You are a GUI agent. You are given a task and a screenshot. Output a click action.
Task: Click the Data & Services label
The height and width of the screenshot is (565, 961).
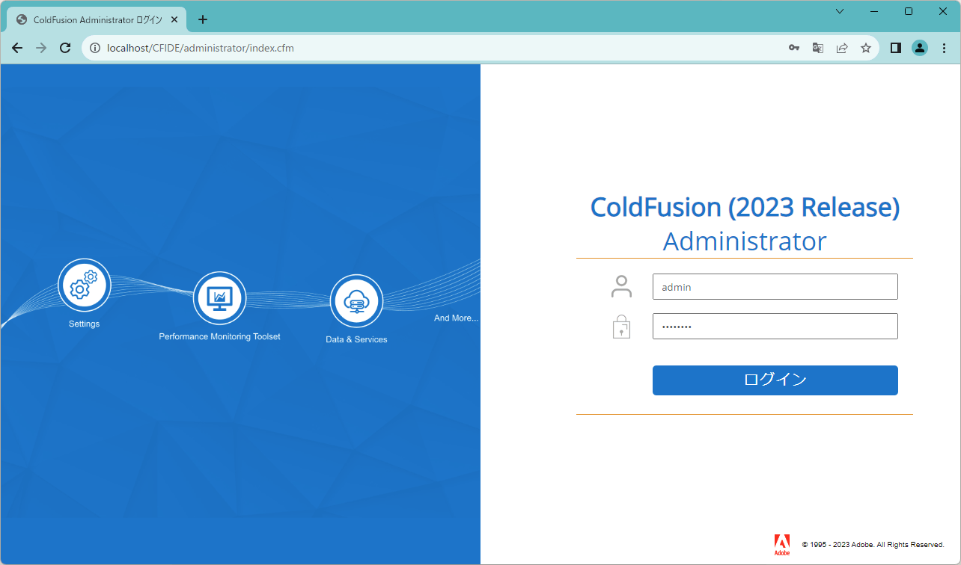(356, 339)
